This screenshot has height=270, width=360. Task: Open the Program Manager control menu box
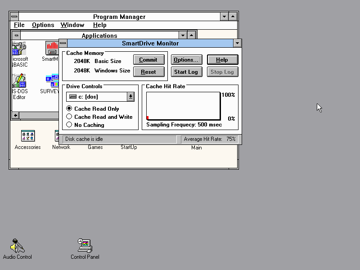point(14,17)
